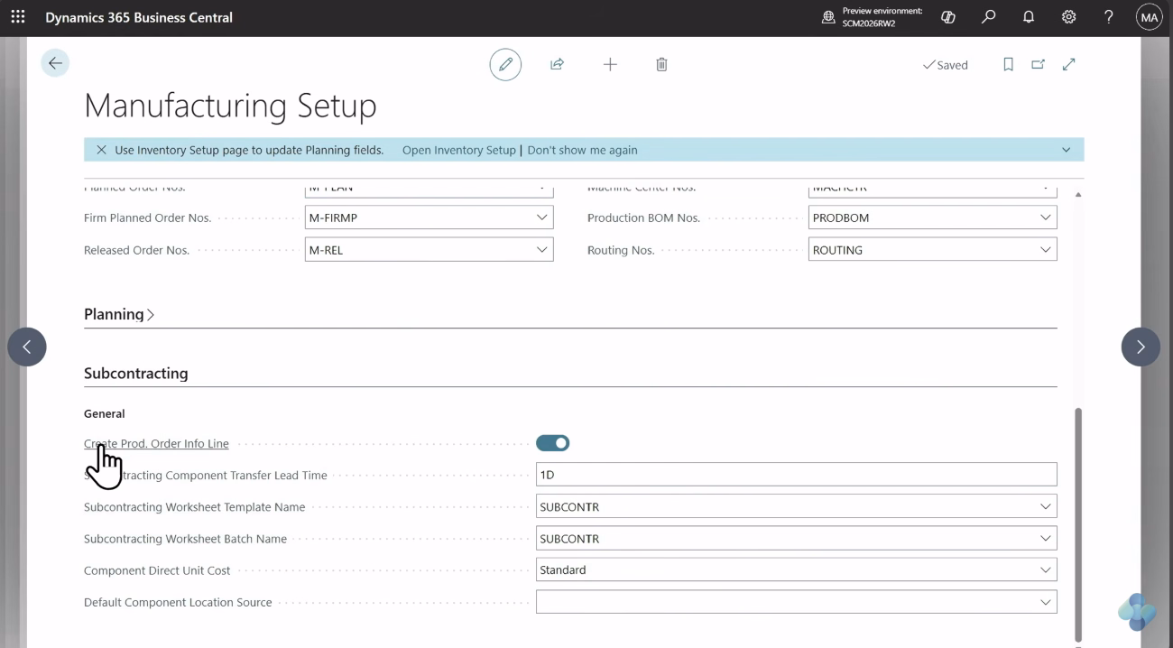Open Default Component Location Source dropdown

point(1046,602)
